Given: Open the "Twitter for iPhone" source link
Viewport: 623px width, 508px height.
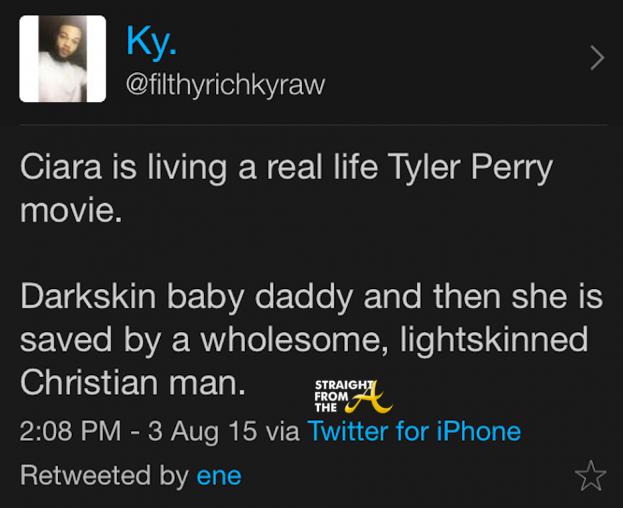Looking at the screenshot, I should click(x=413, y=431).
